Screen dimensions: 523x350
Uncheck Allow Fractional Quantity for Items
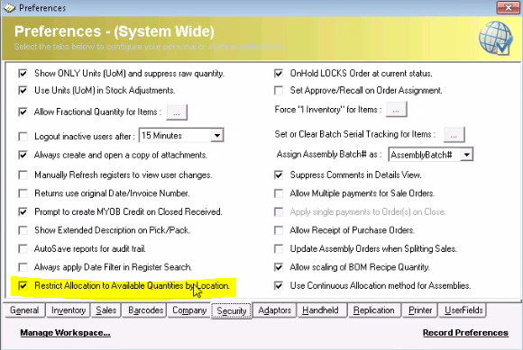[23, 112]
